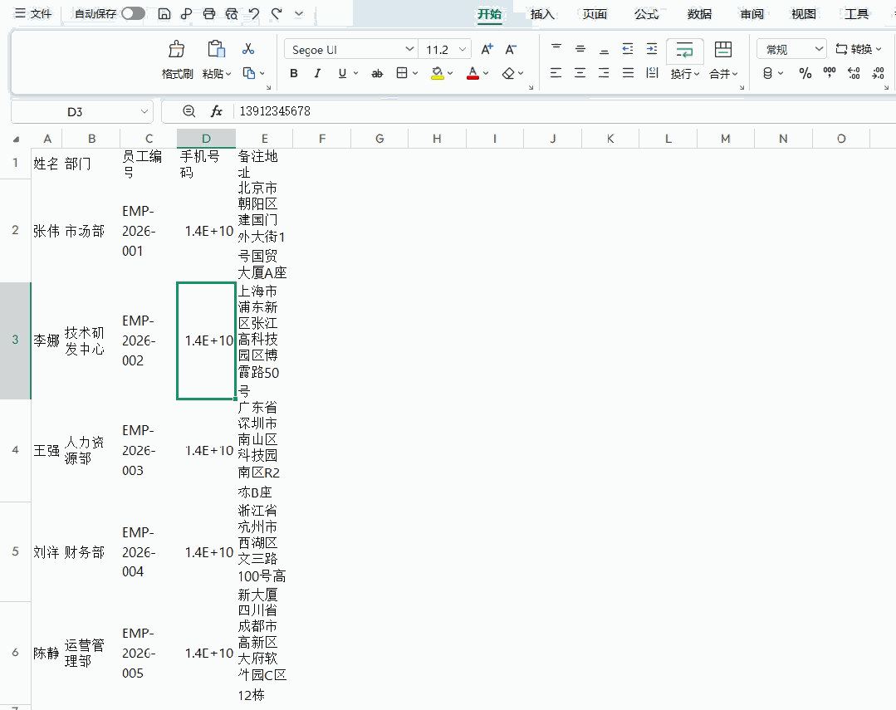
Task: Decrease indent
Action: coord(628,49)
